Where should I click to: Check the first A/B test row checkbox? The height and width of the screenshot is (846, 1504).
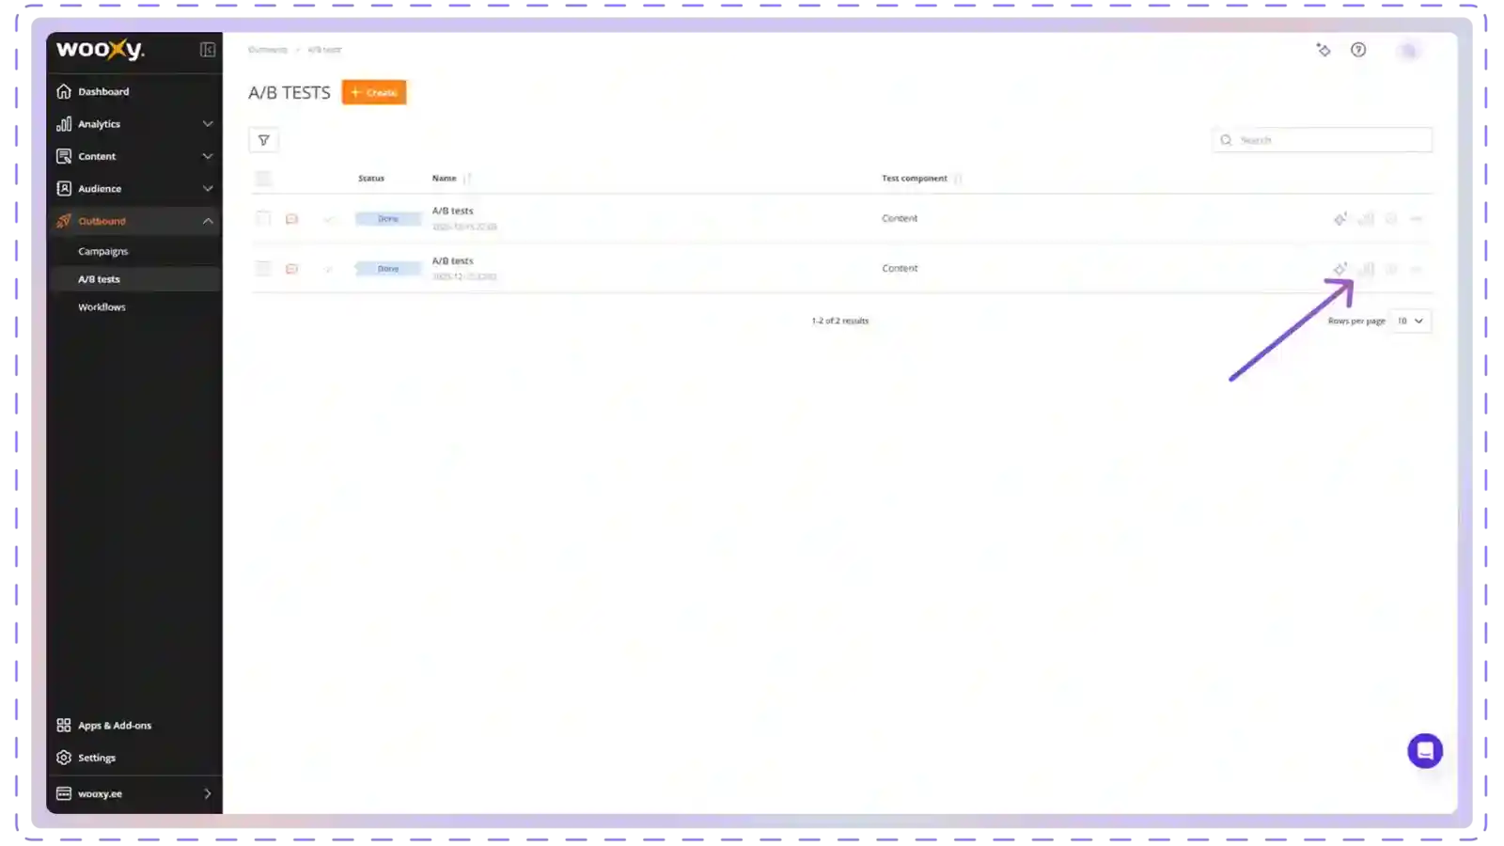(263, 218)
